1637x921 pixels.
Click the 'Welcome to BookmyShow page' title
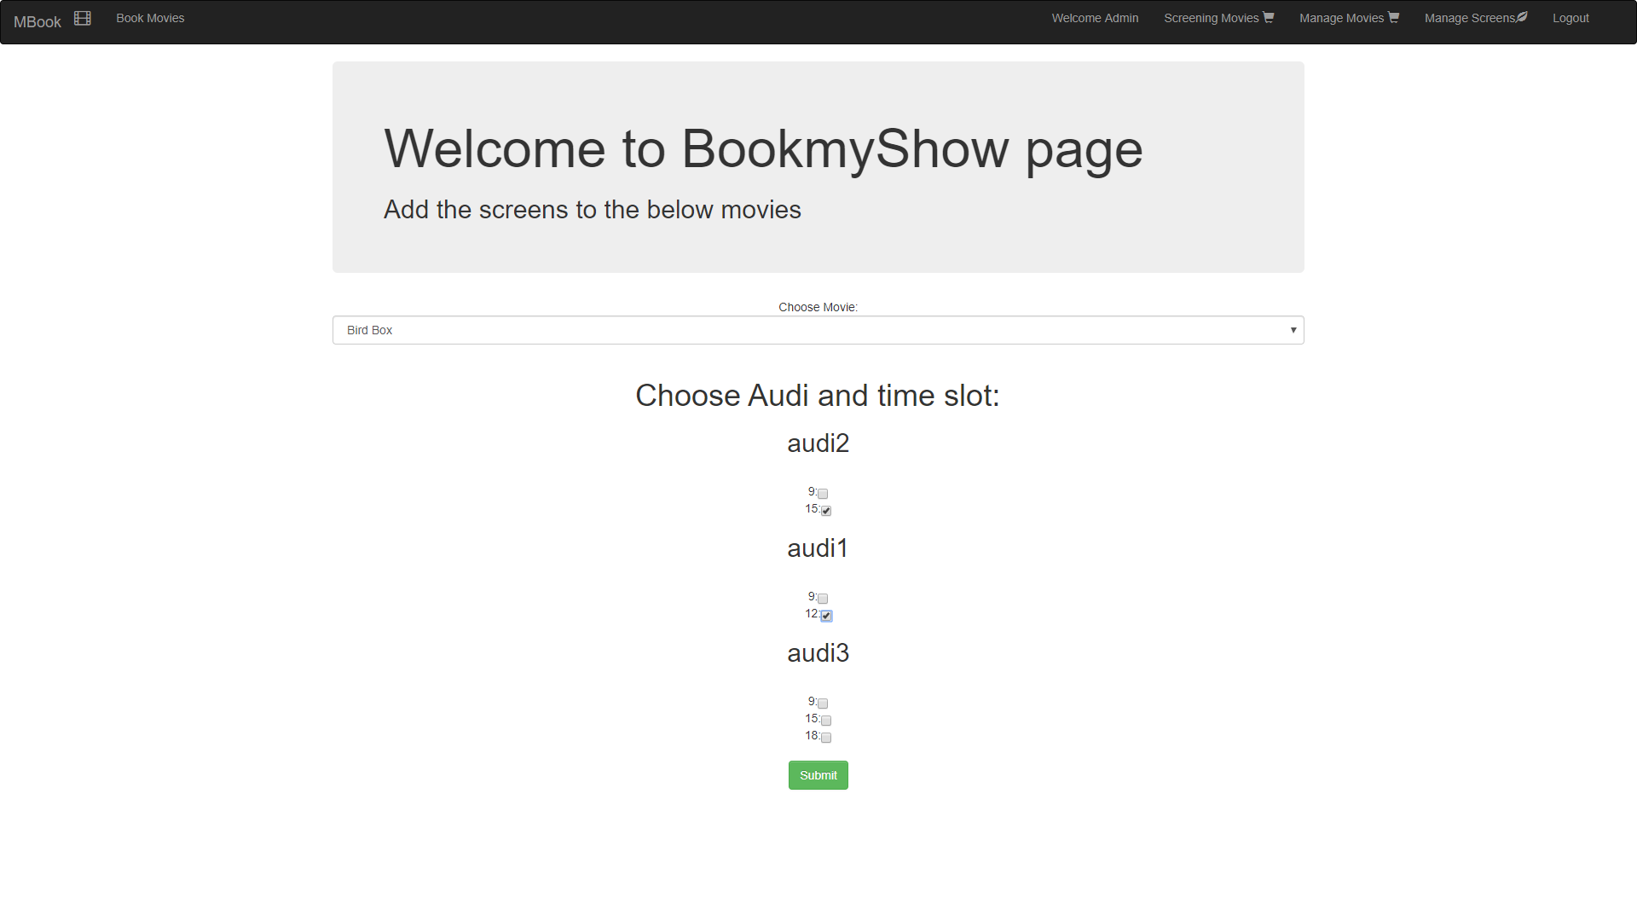click(763, 149)
